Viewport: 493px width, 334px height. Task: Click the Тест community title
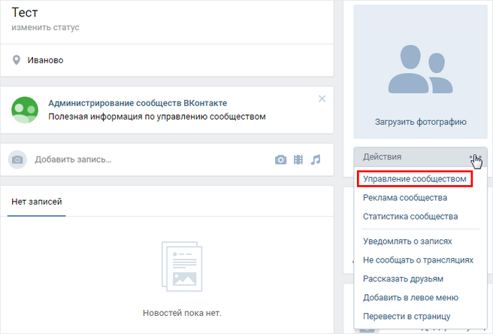click(x=25, y=13)
